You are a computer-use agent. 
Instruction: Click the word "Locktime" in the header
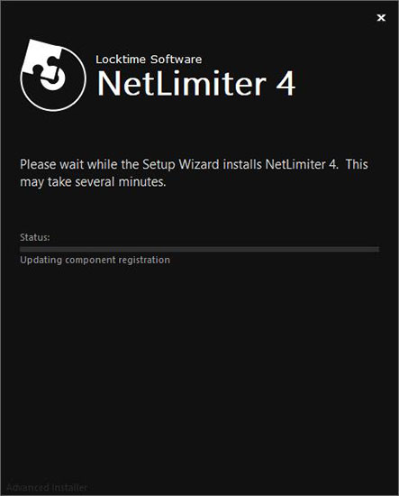coord(121,60)
